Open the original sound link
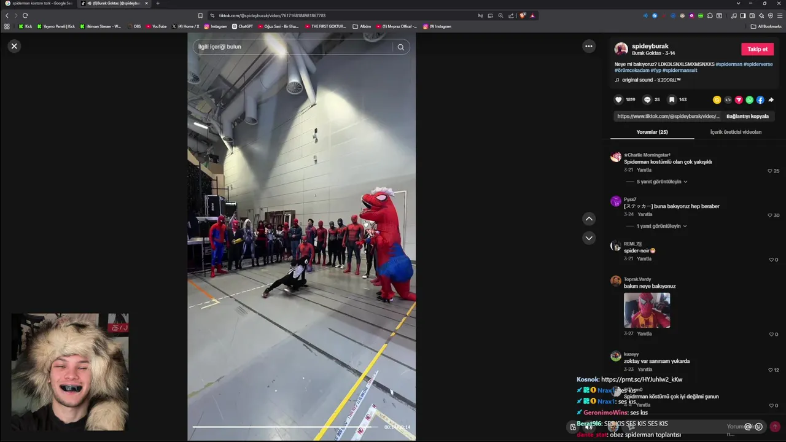The height and width of the screenshot is (442, 786). (651, 80)
